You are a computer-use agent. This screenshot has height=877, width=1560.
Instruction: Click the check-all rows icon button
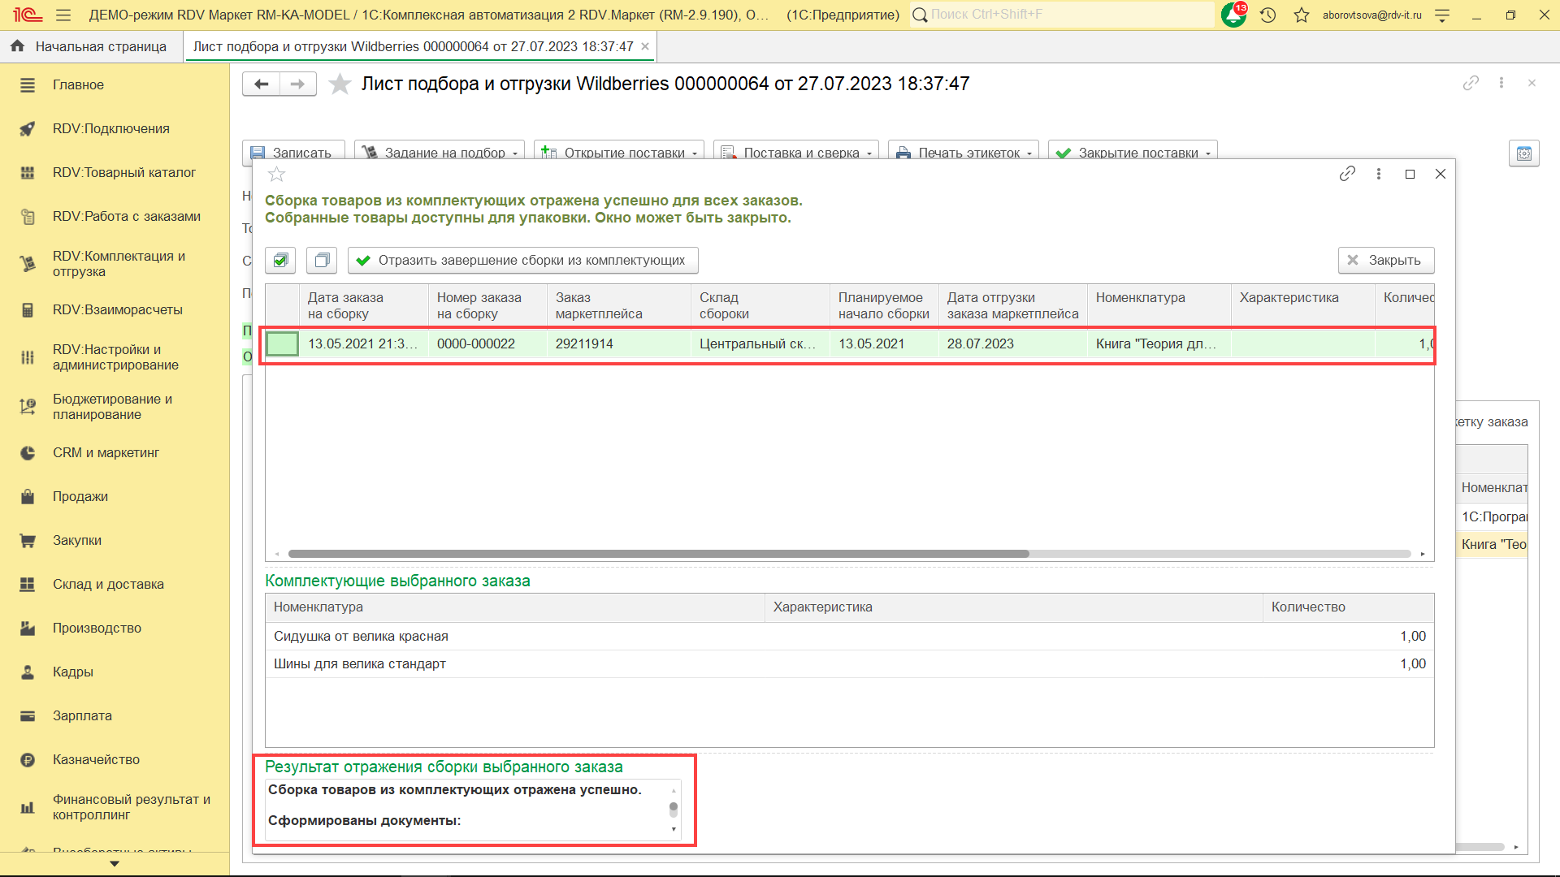tap(280, 260)
